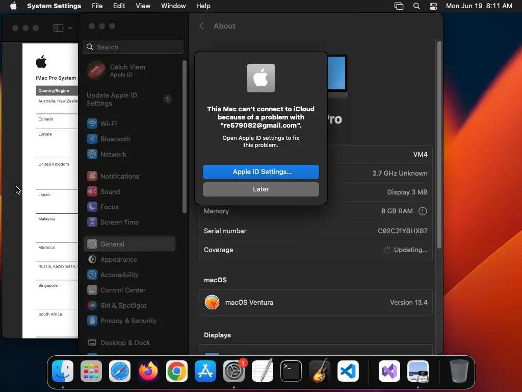522x392 pixels.
Task: Select Network in the sidebar
Action: click(x=129, y=154)
